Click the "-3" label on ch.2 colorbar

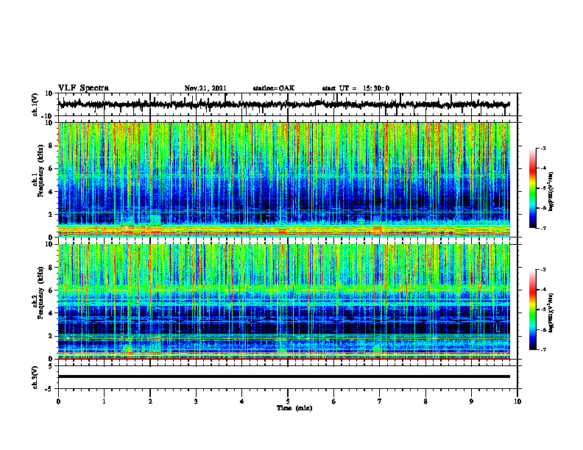tap(543, 270)
